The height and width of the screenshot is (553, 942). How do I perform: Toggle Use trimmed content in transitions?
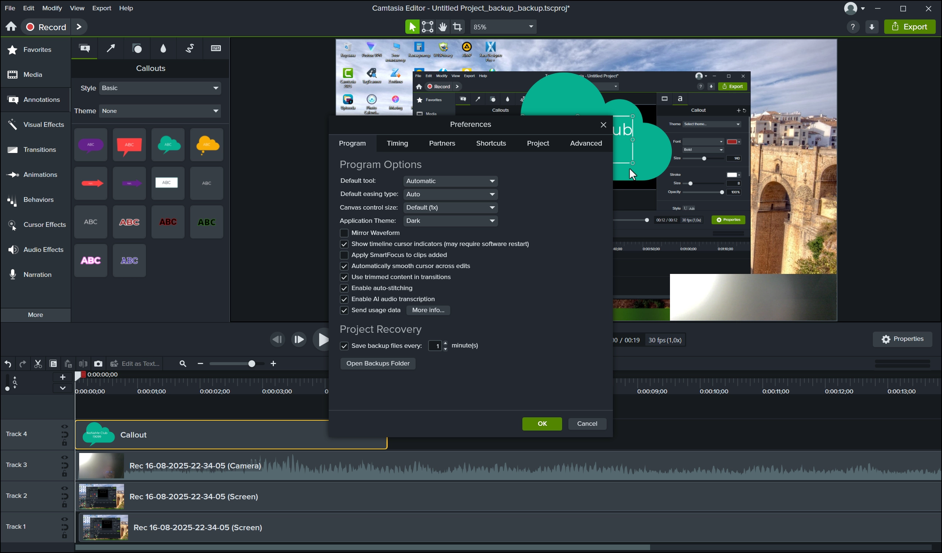[x=344, y=277]
